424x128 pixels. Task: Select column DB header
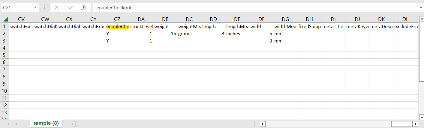point(165,19)
